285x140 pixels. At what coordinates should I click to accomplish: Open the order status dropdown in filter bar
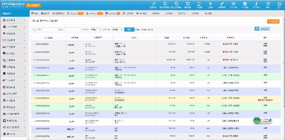(x=96, y=30)
